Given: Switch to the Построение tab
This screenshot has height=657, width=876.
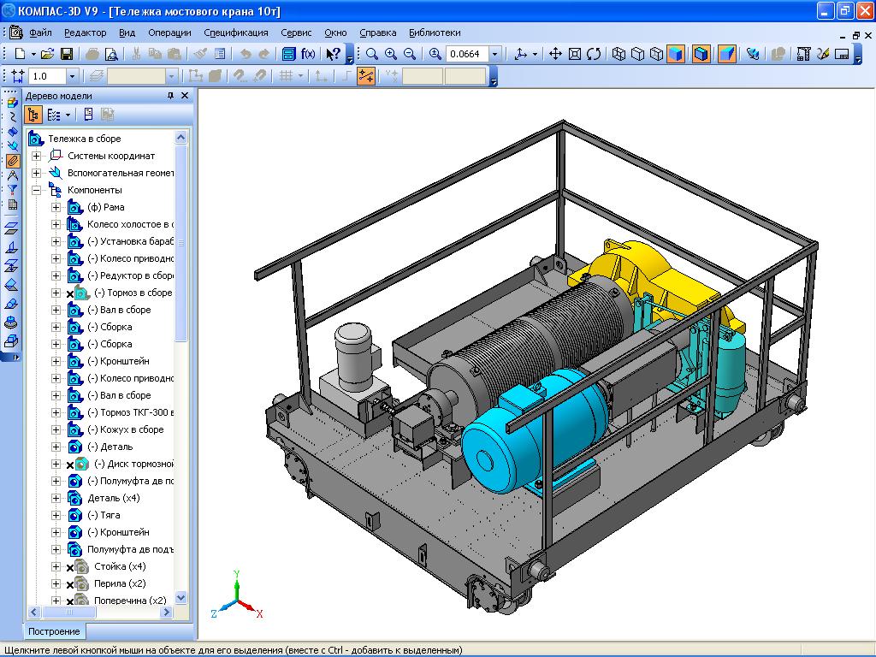Looking at the screenshot, I should (x=54, y=631).
